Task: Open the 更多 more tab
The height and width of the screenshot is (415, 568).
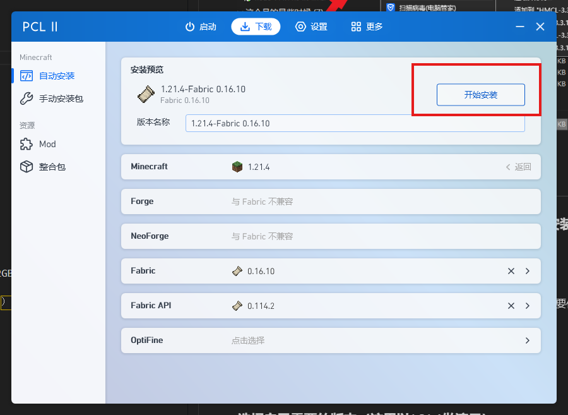Action: [x=367, y=27]
